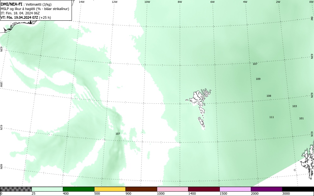Click the Shetland coastline outline

coord(308,160)
